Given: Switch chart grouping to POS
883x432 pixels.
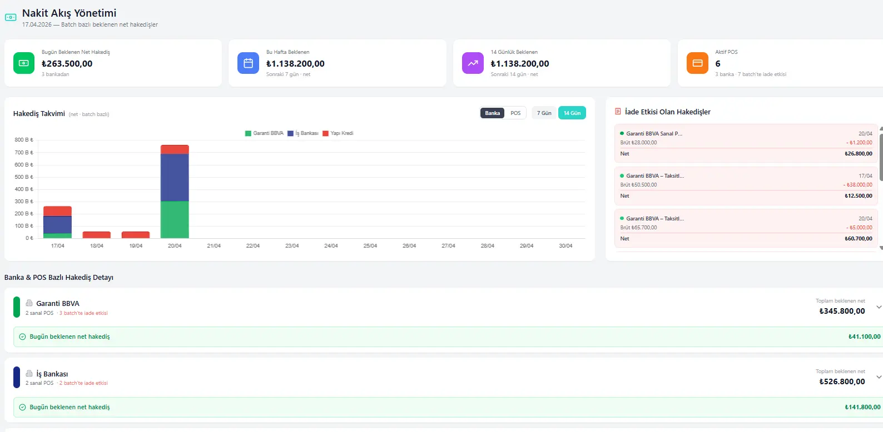Looking at the screenshot, I should click(x=515, y=113).
